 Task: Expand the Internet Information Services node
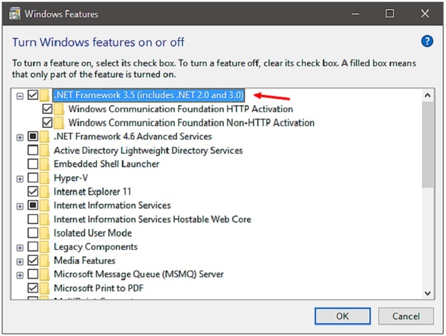click(20, 206)
